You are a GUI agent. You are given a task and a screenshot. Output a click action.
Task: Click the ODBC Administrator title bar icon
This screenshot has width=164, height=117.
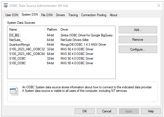(6, 5)
